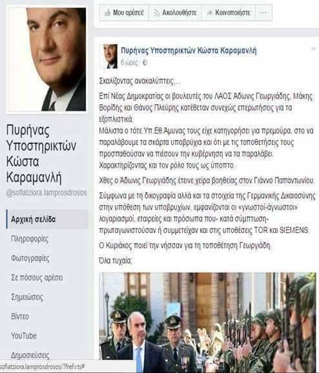The height and width of the screenshot is (373, 319).
Task: Click page name link in post header
Action: point(189,51)
